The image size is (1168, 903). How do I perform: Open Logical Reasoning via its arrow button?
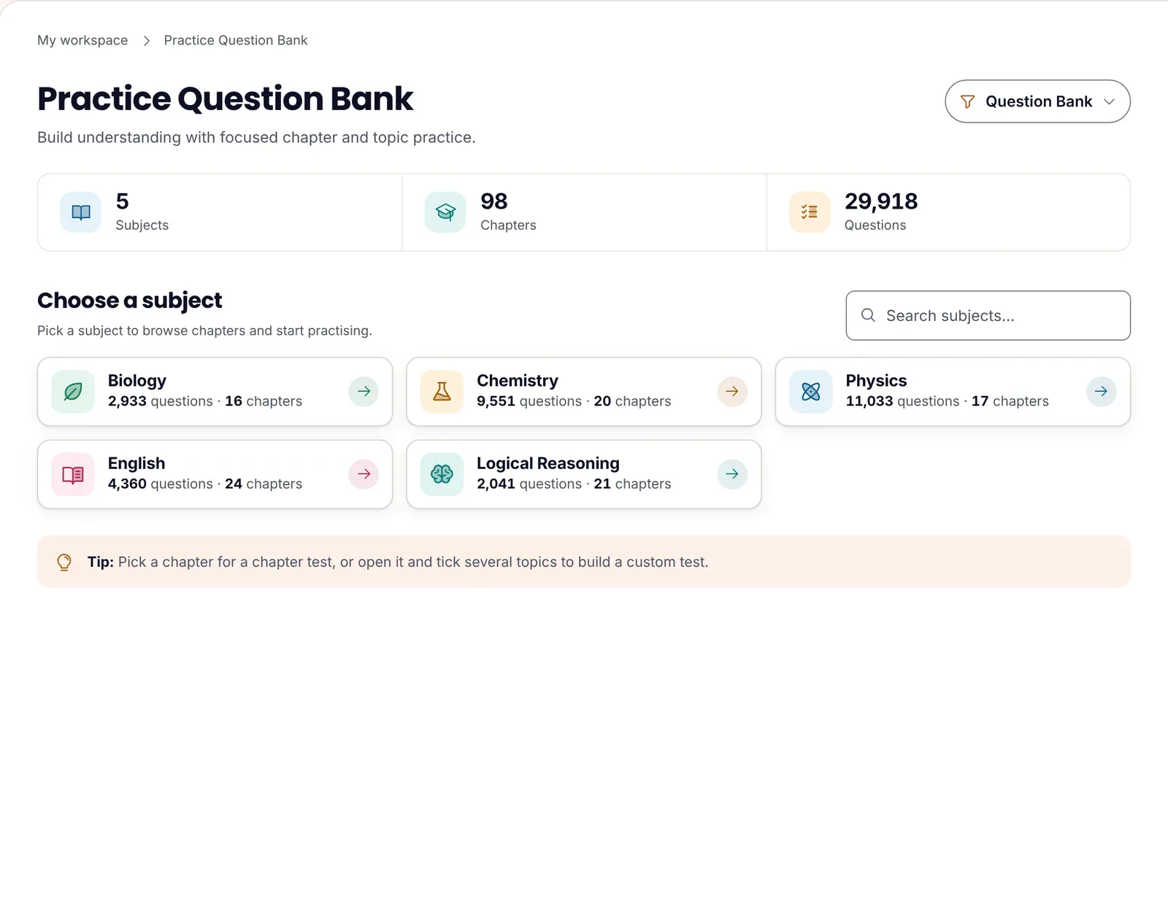point(732,474)
